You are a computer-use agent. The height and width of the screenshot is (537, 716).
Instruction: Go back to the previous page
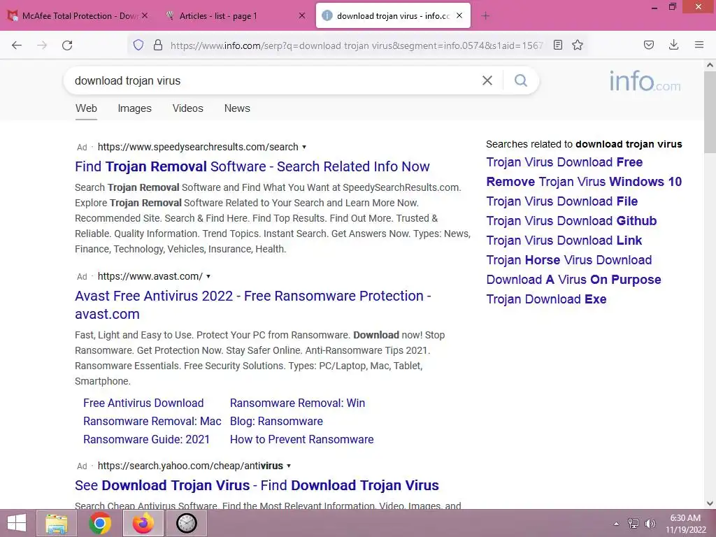click(x=17, y=45)
